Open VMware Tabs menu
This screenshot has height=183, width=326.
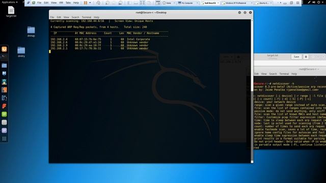pyautogui.click(x=68, y=3)
